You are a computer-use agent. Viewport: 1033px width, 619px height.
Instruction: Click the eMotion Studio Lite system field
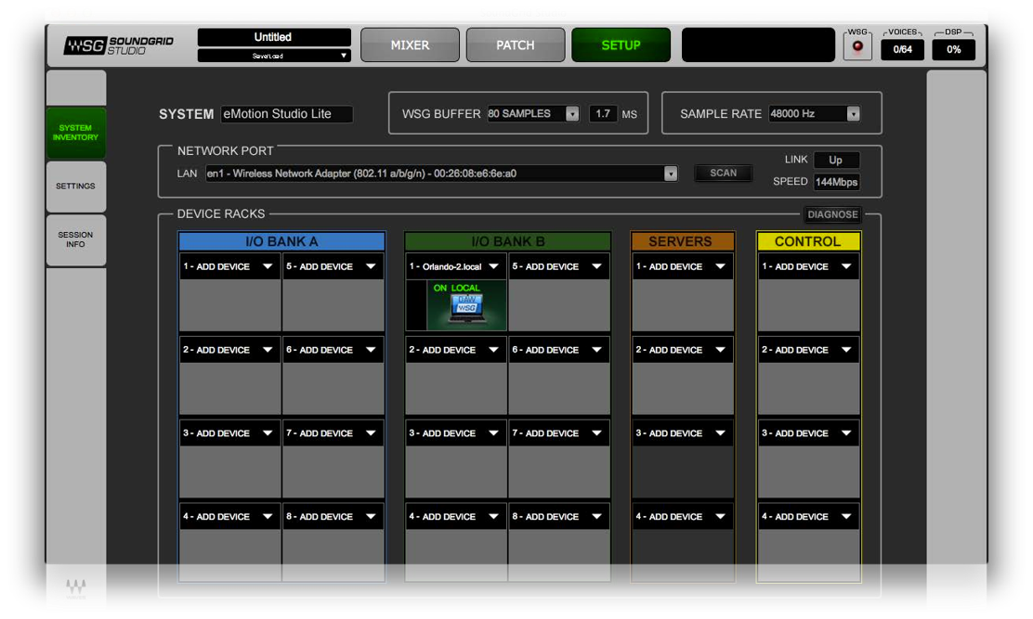coord(286,114)
